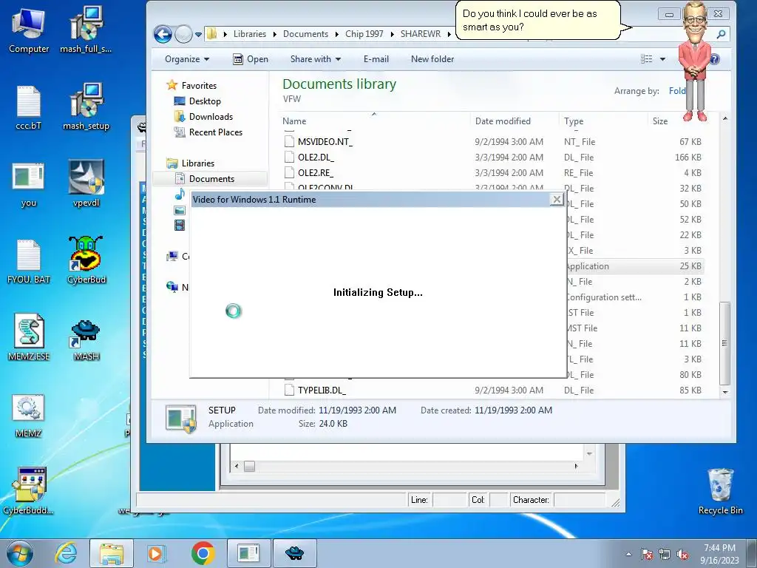The width and height of the screenshot is (757, 568).
Task: Select the mash_setup desktop icon
Action: tap(86, 107)
